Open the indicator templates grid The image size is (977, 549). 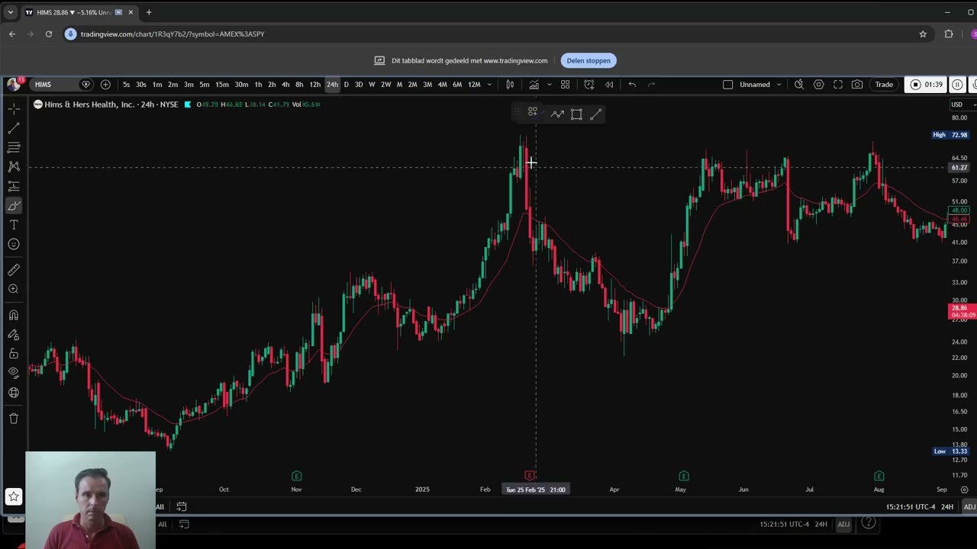coord(566,85)
